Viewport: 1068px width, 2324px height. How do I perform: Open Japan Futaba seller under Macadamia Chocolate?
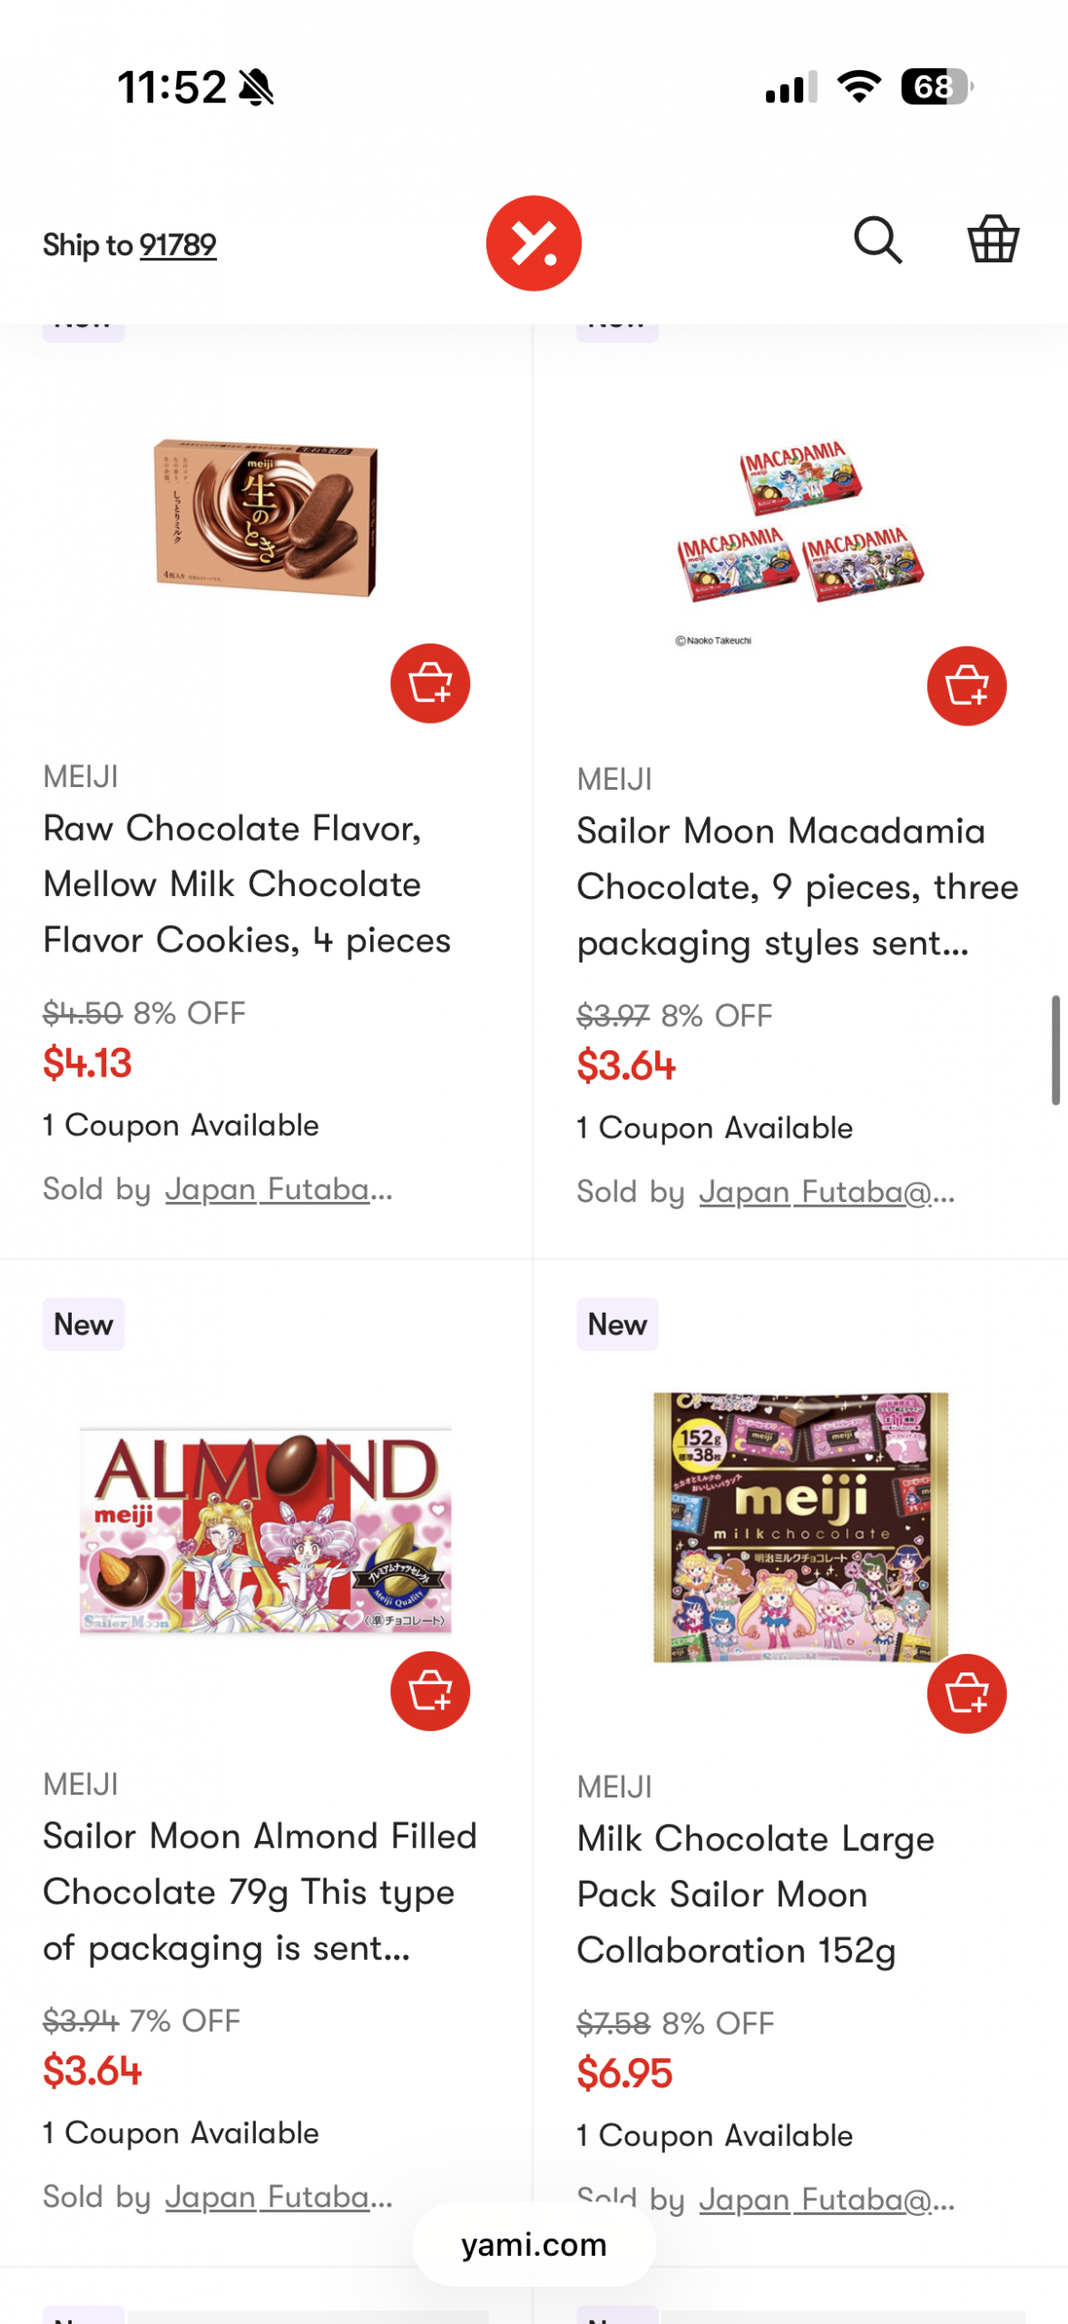tap(826, 1192)
